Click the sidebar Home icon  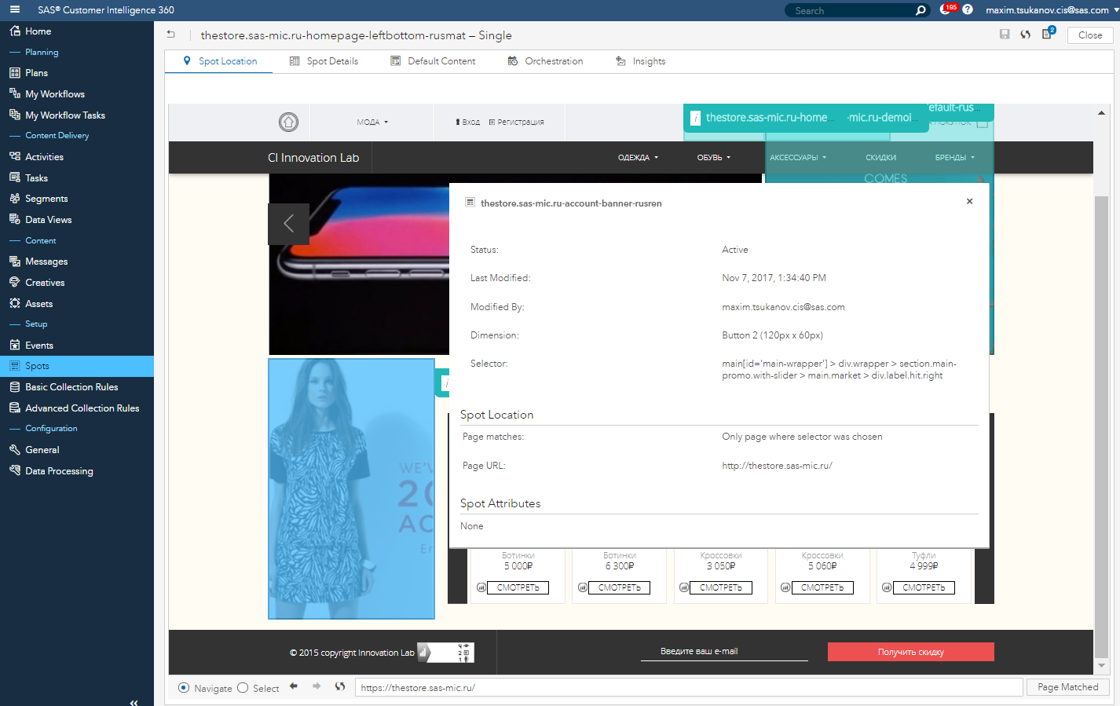[15, 31]
